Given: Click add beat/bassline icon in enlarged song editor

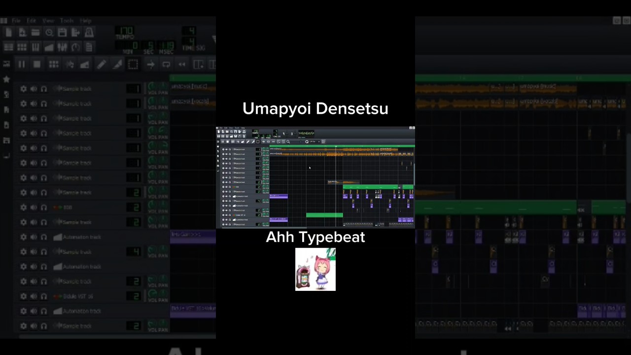Looking at the screenshot, I should coord(54,65).
